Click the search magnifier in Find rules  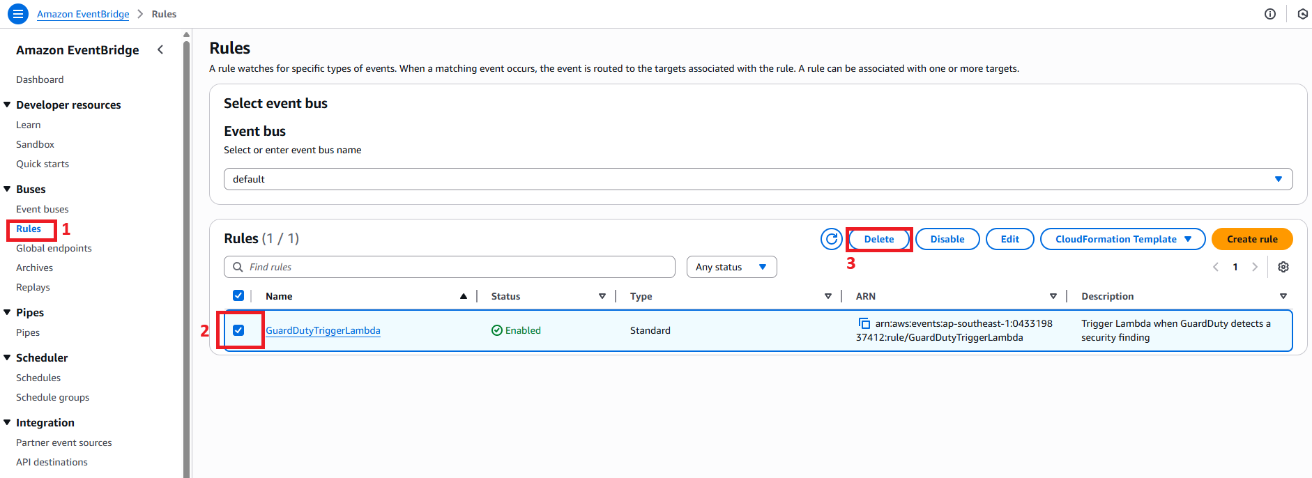238,267
